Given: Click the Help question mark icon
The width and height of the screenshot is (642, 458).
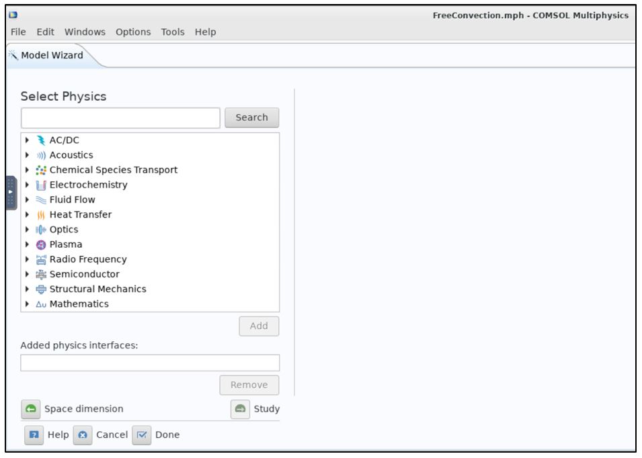Looking at the screenshot, I should (x=34, y=434).
